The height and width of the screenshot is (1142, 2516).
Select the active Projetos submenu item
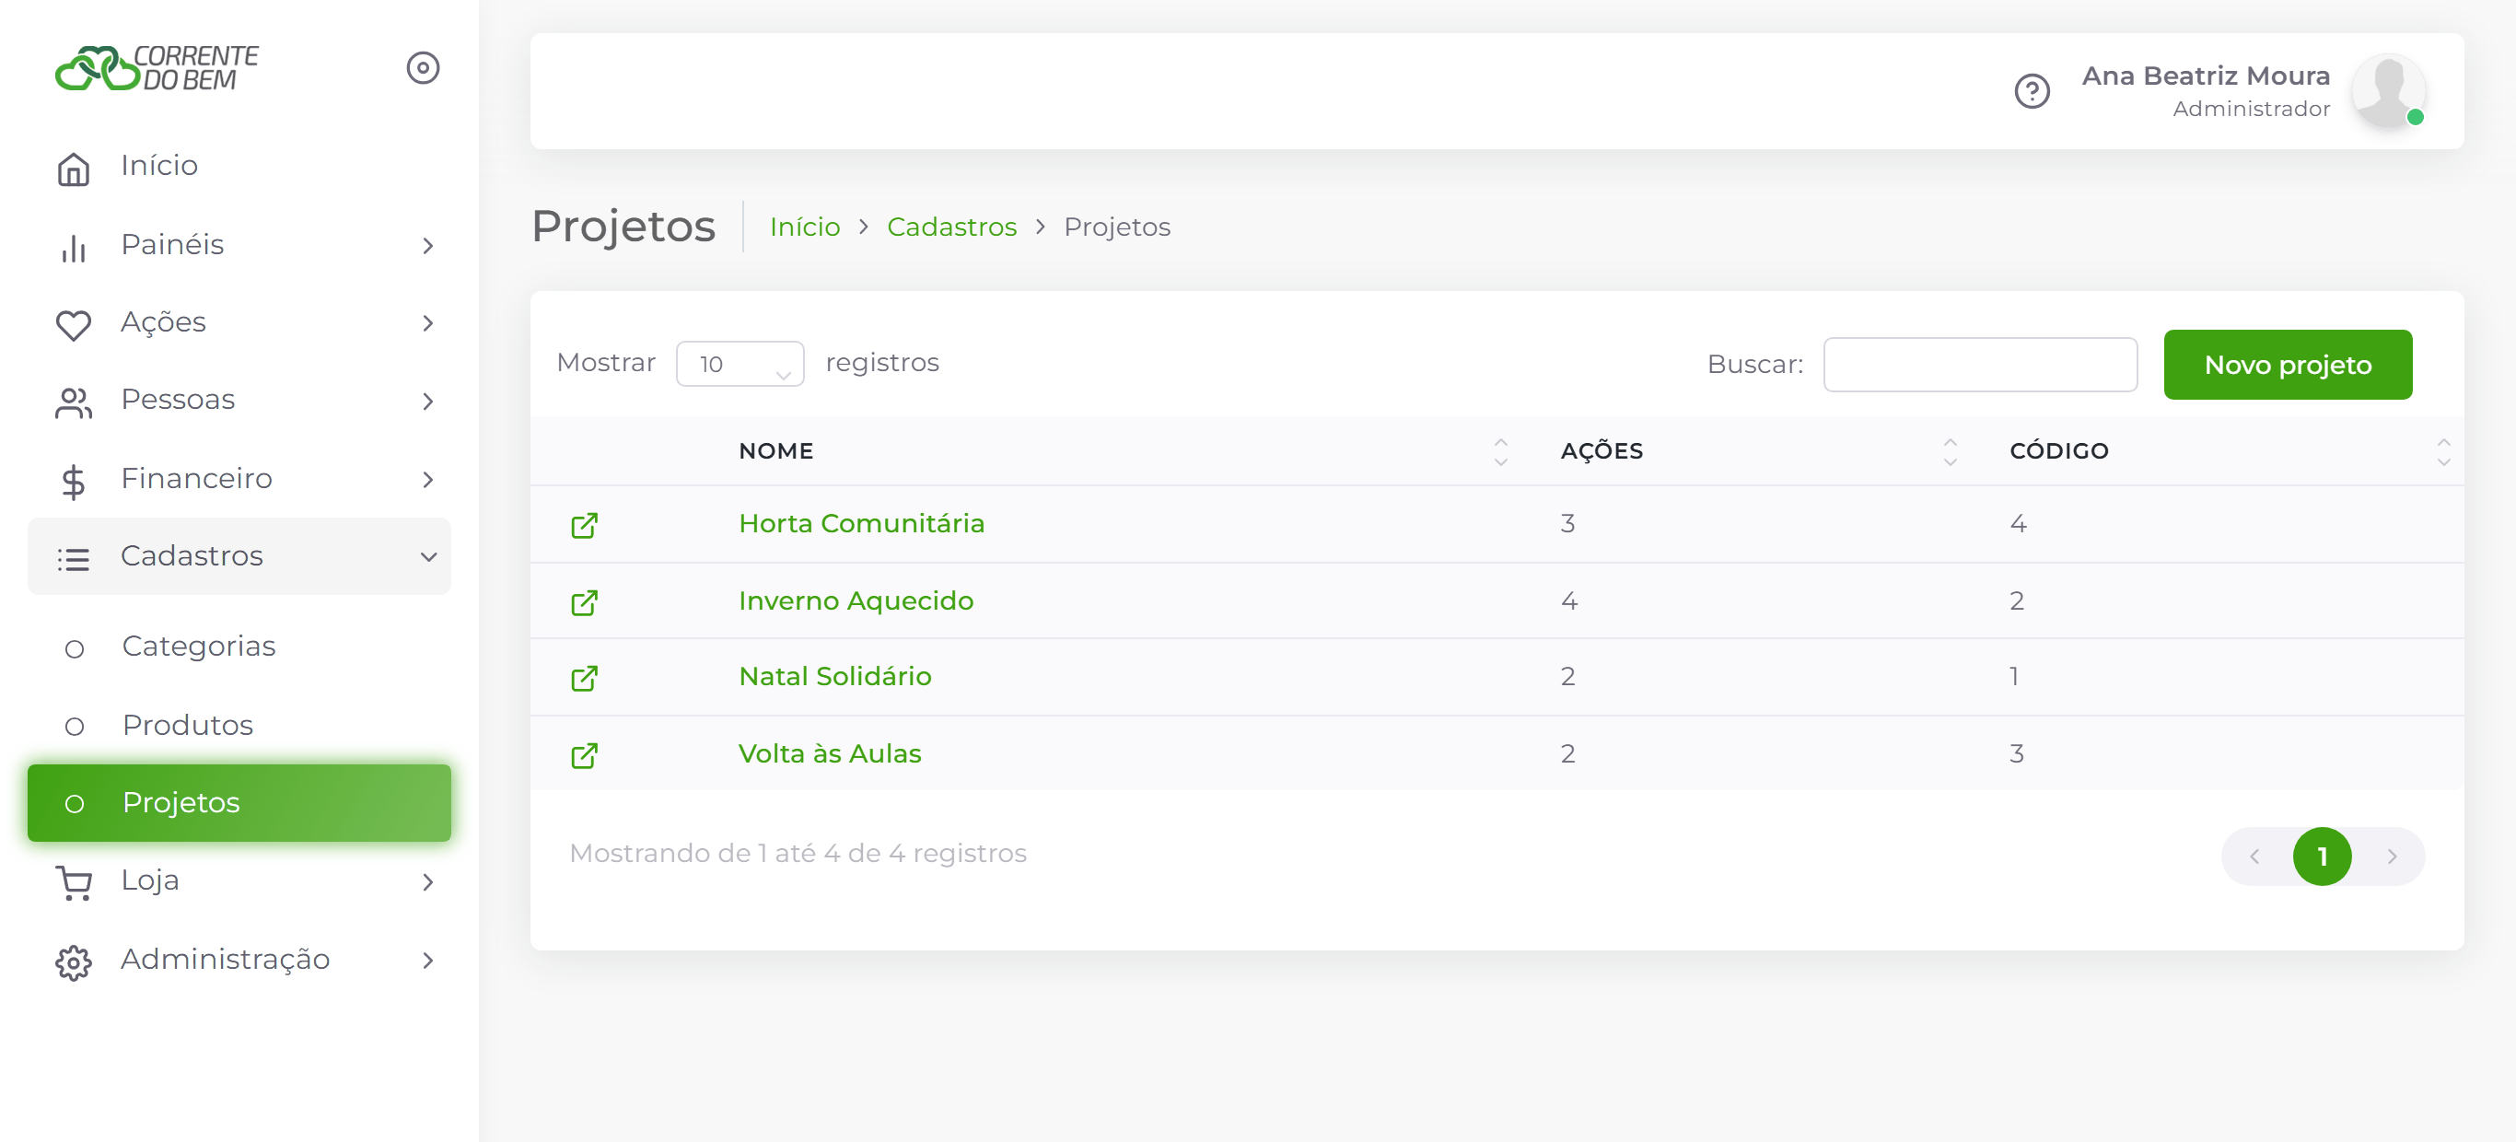point(239,803)
